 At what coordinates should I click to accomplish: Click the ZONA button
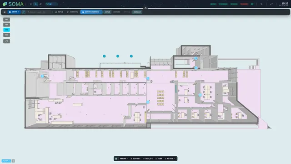159,159
